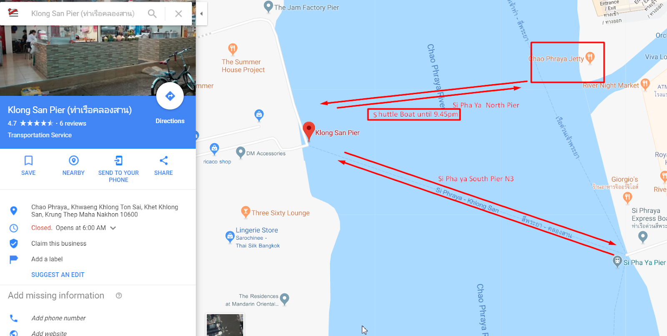Image resolution: width=667 pixels, height=336 pixels.
Task: Select the Si Pha Ya Pier transit icon
Action: 617,261
